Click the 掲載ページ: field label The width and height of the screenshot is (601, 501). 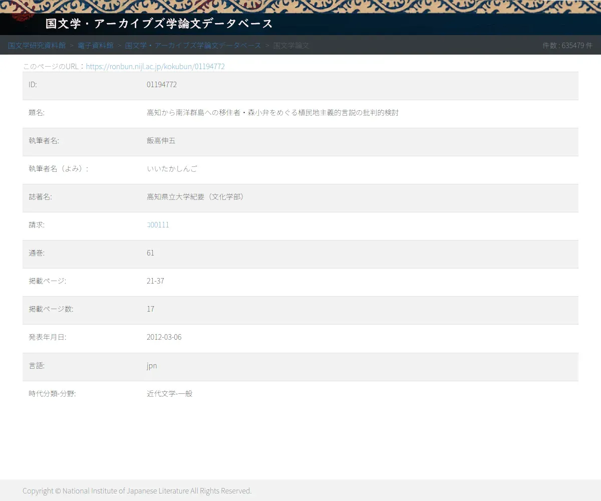(x=48, y=281)
